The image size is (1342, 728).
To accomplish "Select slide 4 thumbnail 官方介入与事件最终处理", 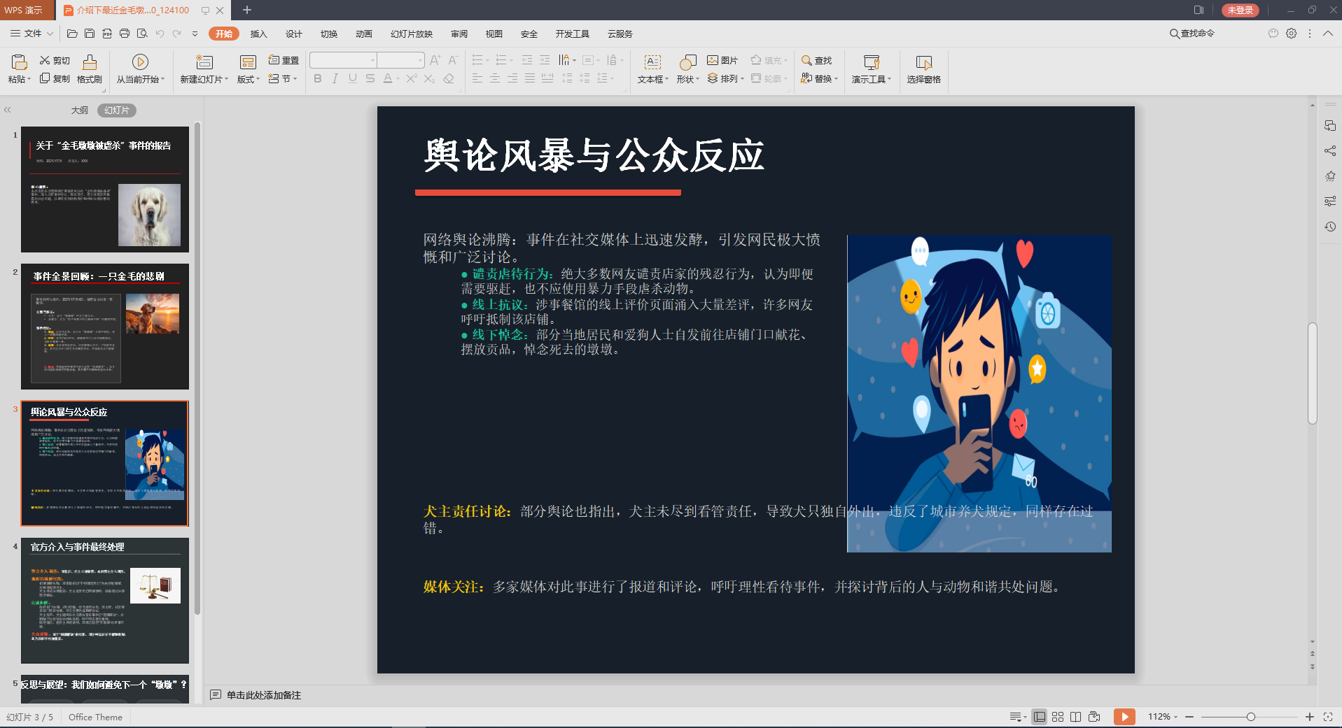I will coord(105,600).
